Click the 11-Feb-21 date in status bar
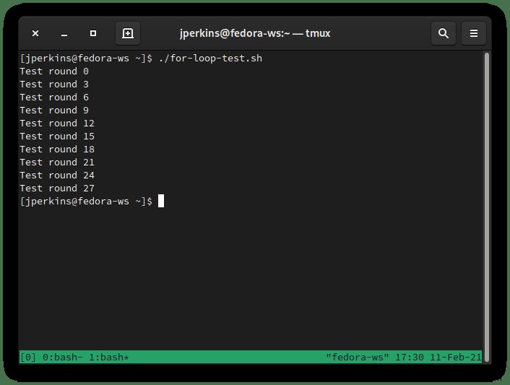Image resolution: width=510 pixels, height=385 pixels. [x=455, y=358]
